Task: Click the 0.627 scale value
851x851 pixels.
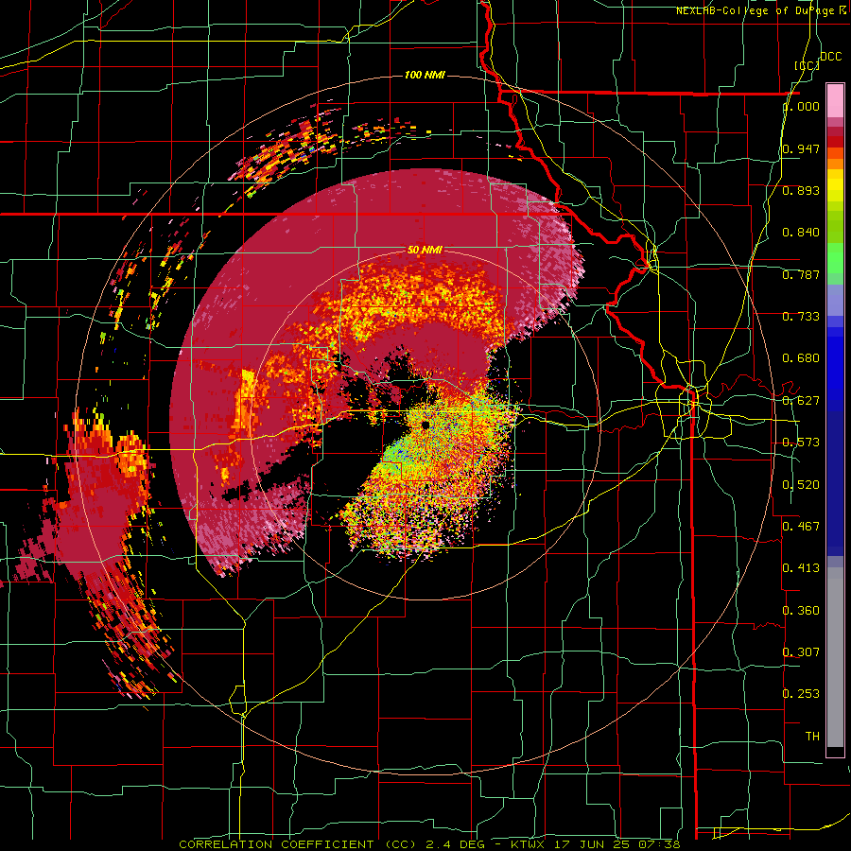Action: pyautogui.click(x=801, y=401)
